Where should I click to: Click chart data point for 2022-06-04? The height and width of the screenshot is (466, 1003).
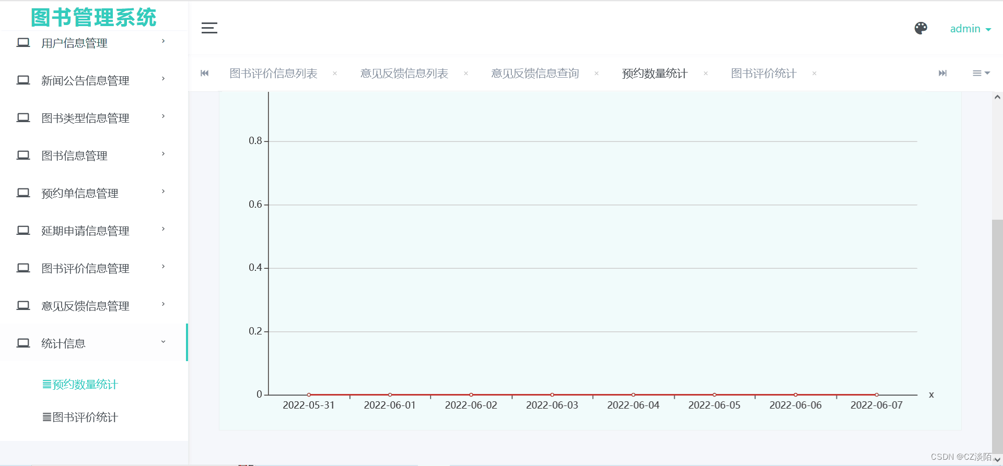tap(633, 395)
